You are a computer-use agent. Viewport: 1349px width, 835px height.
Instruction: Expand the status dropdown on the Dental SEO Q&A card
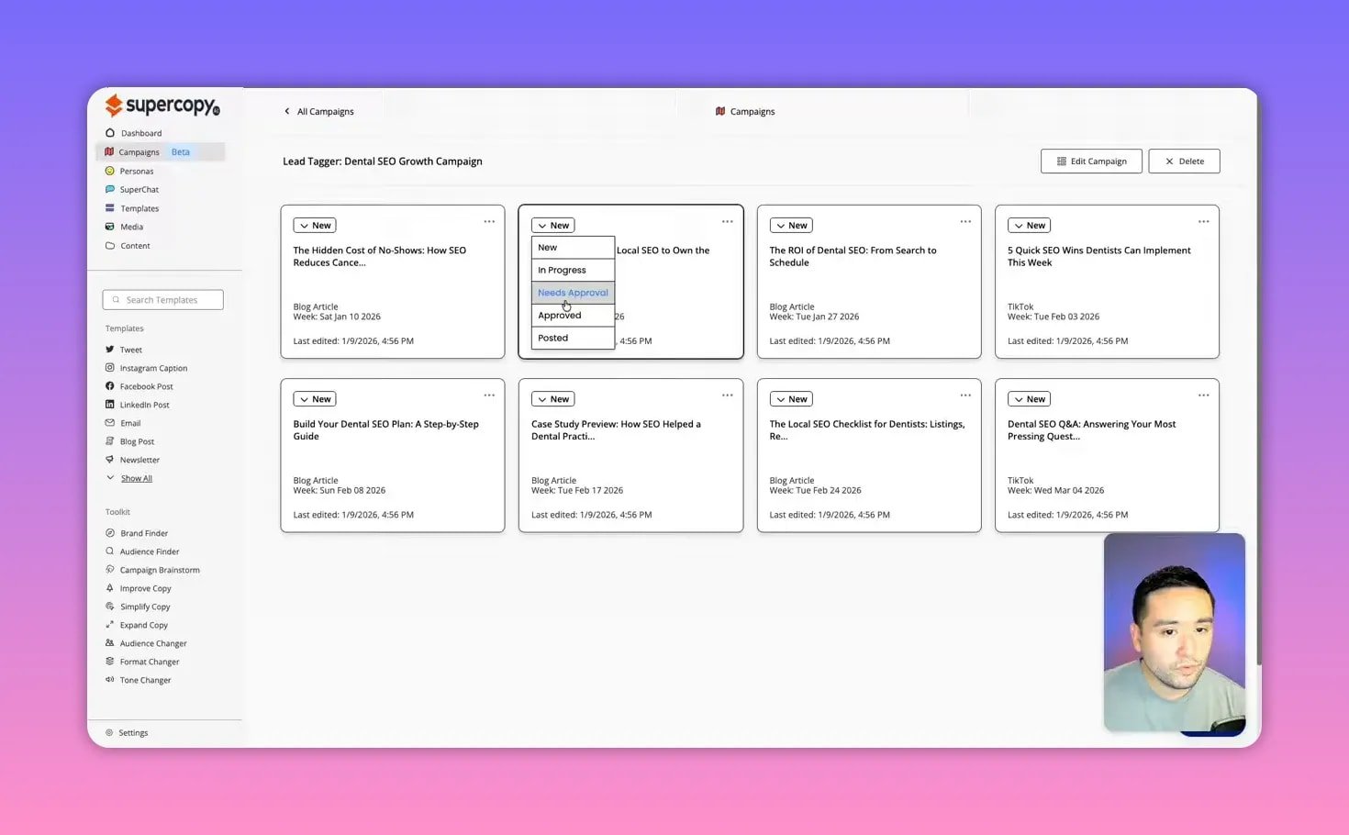click(x=1029, y=398)
